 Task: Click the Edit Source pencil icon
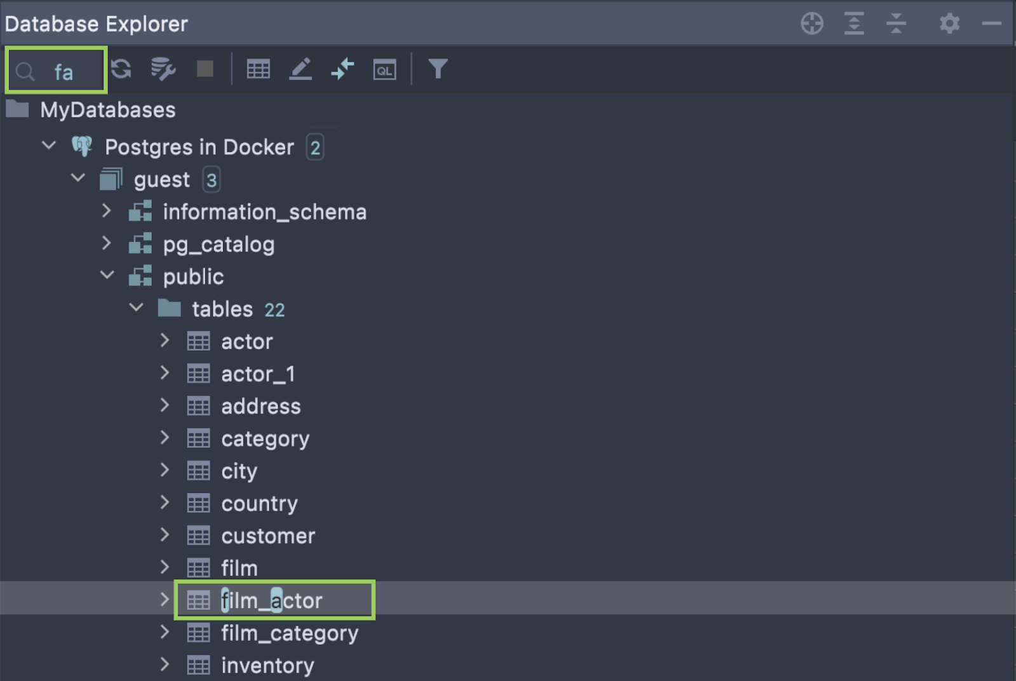click(x=300, y=69)
